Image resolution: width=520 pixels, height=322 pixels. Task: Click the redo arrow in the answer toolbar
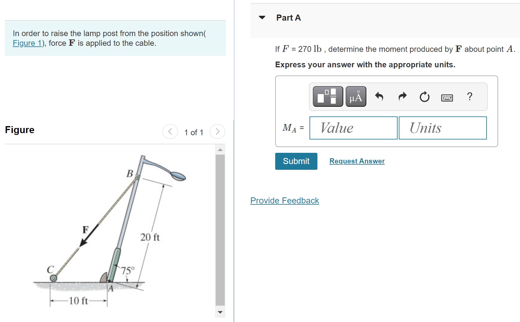402,96
